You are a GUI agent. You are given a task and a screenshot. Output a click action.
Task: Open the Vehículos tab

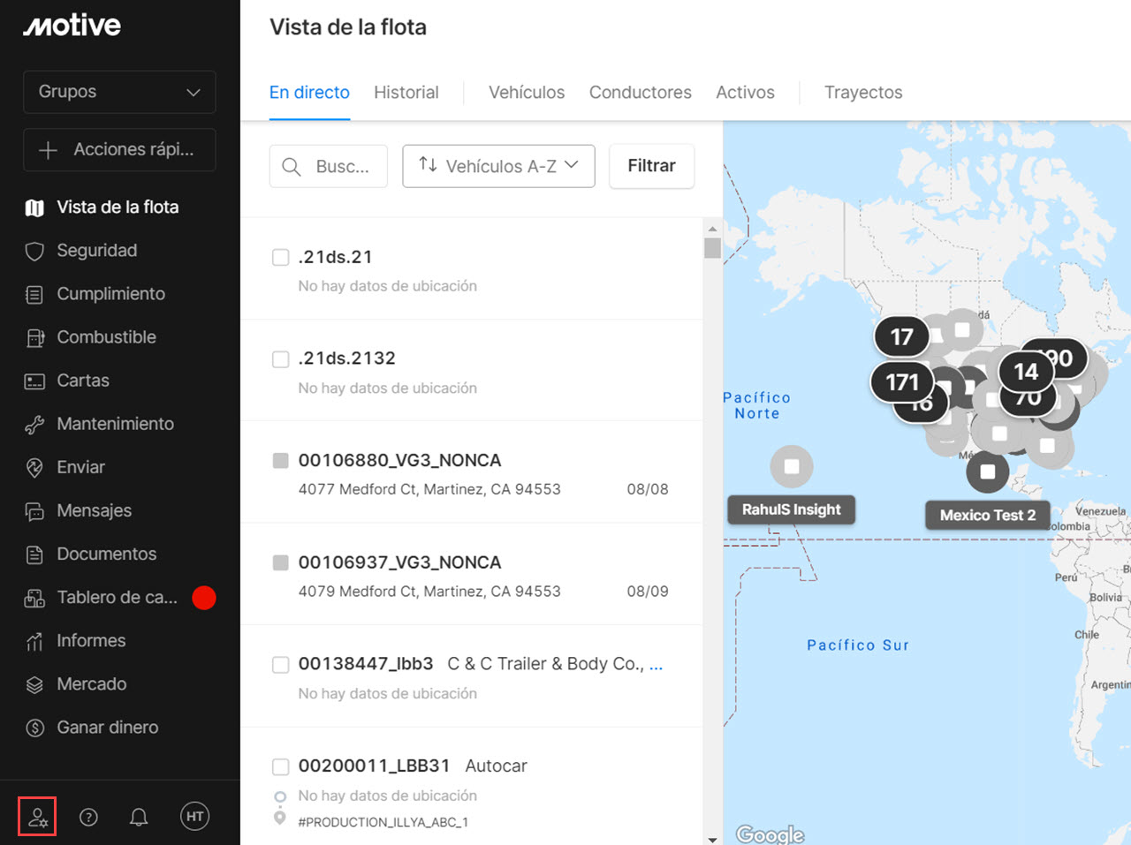(x=527, y=93)
